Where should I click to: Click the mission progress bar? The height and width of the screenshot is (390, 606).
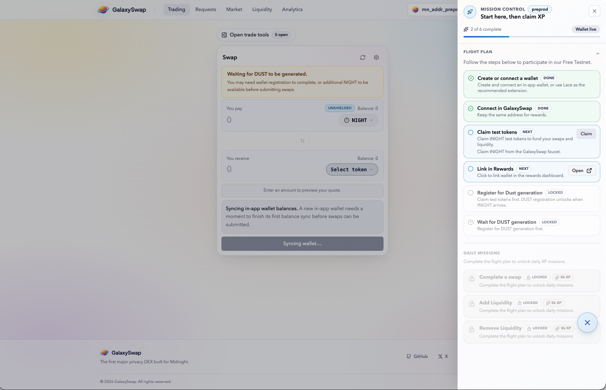[532, 37]
